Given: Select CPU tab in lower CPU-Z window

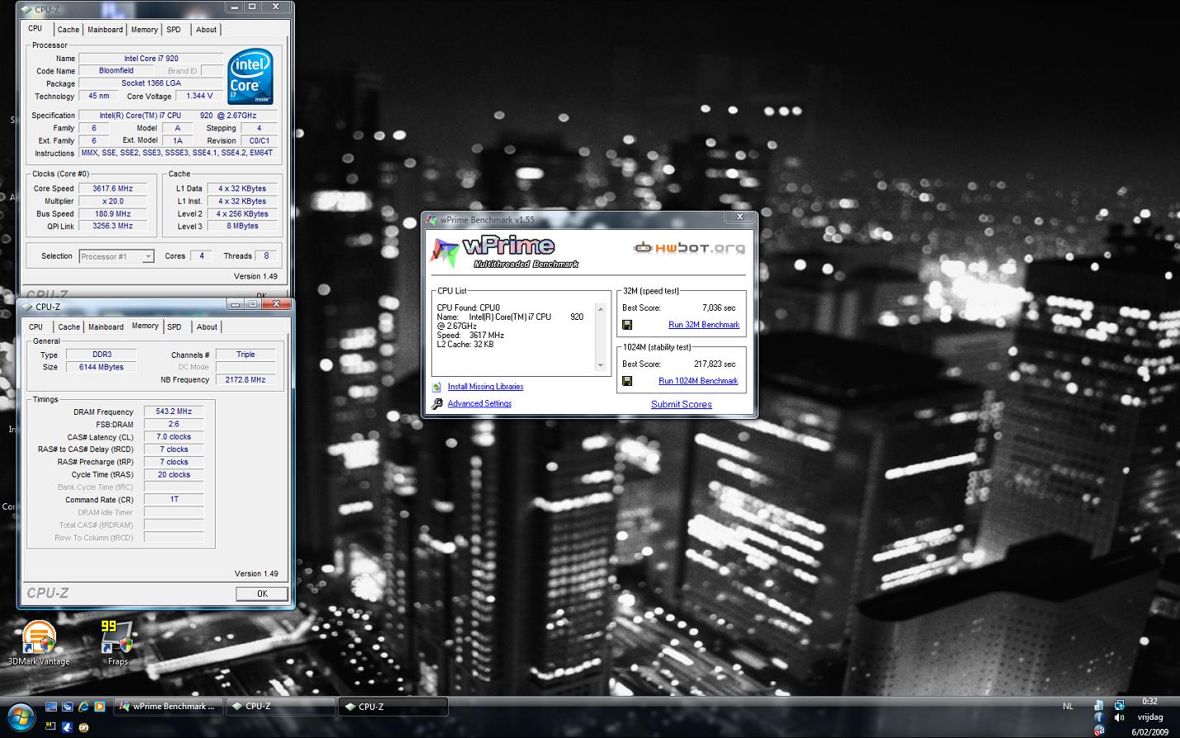Looking at the screenshot, I should click(36, 327).
